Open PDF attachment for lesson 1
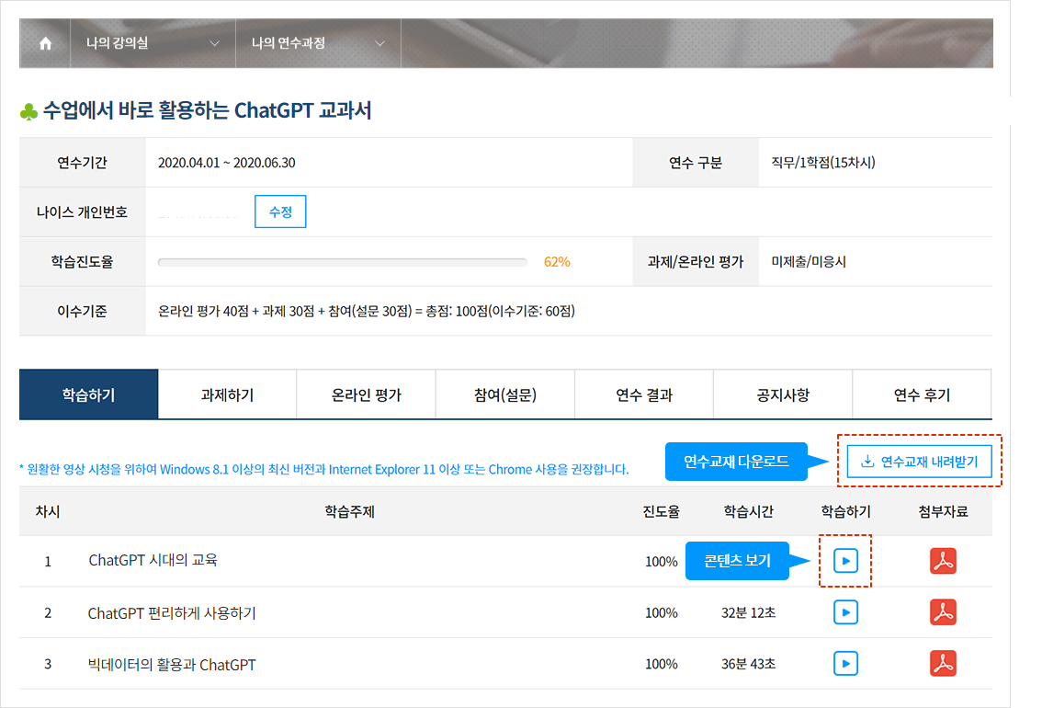Viewport: 1042px width, 708px height. [x=943, y=560]
